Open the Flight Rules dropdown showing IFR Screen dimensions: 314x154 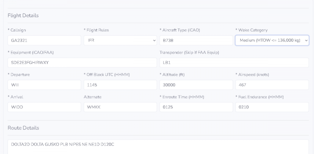click(120, 40)
